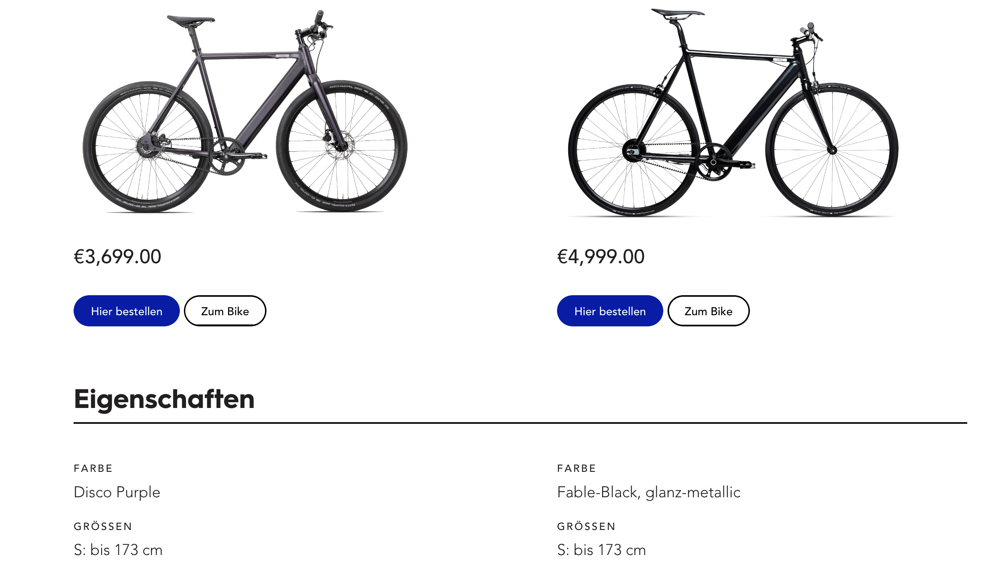Screen dimensions: 983x565
Task: Select the Fable-Black, glanz-metallic color value
Action: (x=649, y=492)
